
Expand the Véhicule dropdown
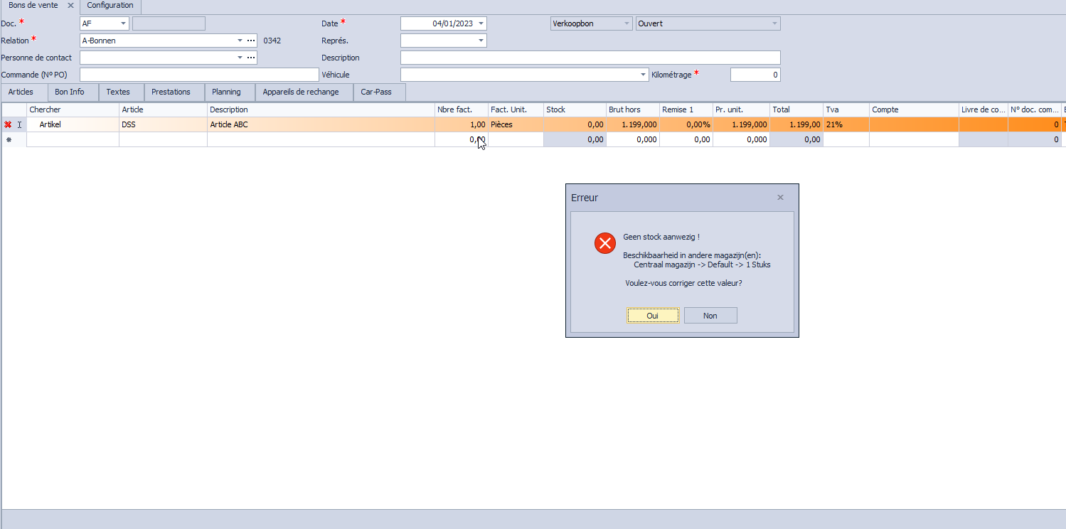[643, 75]
